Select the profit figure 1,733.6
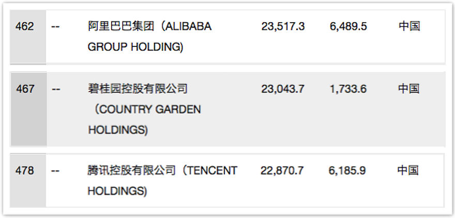 pos(348,89)
